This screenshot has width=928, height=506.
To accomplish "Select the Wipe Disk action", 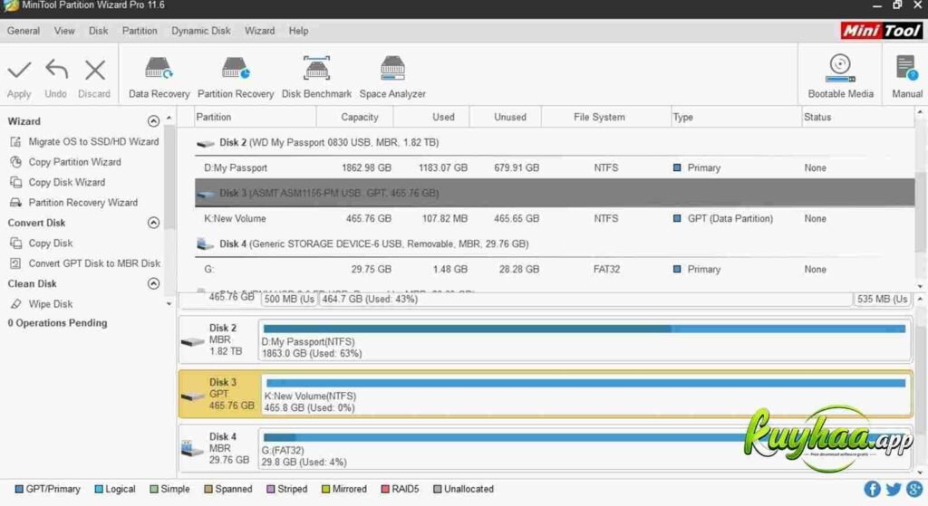I will pos(51,304).
